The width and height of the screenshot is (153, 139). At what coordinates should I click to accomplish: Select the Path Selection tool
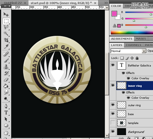[6, 119]
